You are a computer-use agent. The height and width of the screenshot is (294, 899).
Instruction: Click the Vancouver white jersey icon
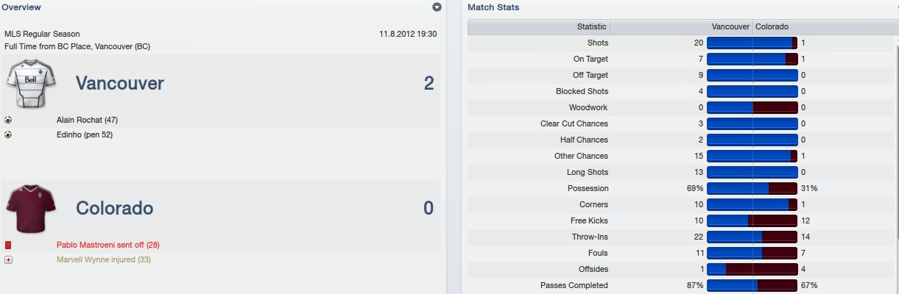(31, 83)
